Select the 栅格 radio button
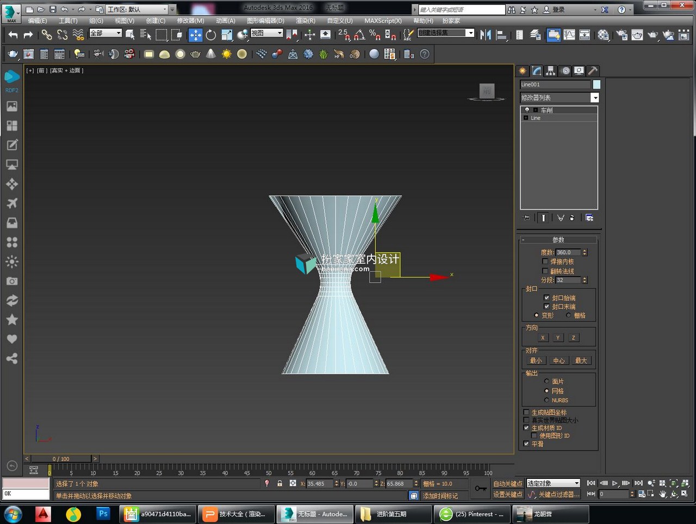 coord(569,315)
